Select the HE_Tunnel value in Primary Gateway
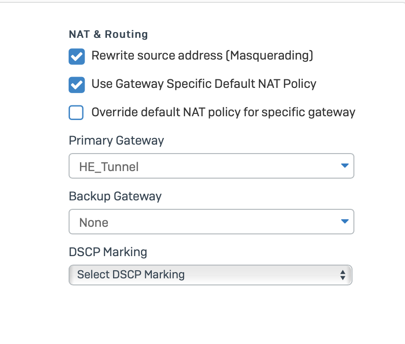 tap(109, 166)
